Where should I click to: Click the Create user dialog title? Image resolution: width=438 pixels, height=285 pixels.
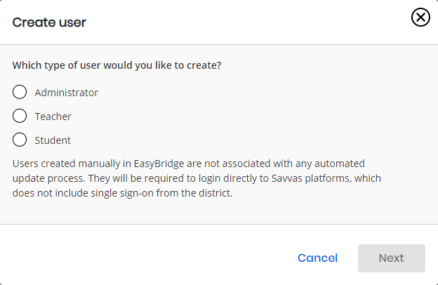49,22
